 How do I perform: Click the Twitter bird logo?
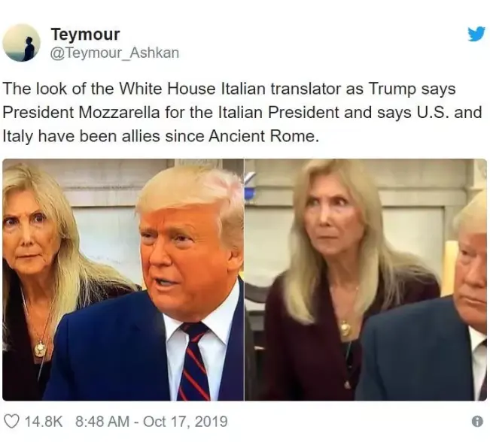476,35
